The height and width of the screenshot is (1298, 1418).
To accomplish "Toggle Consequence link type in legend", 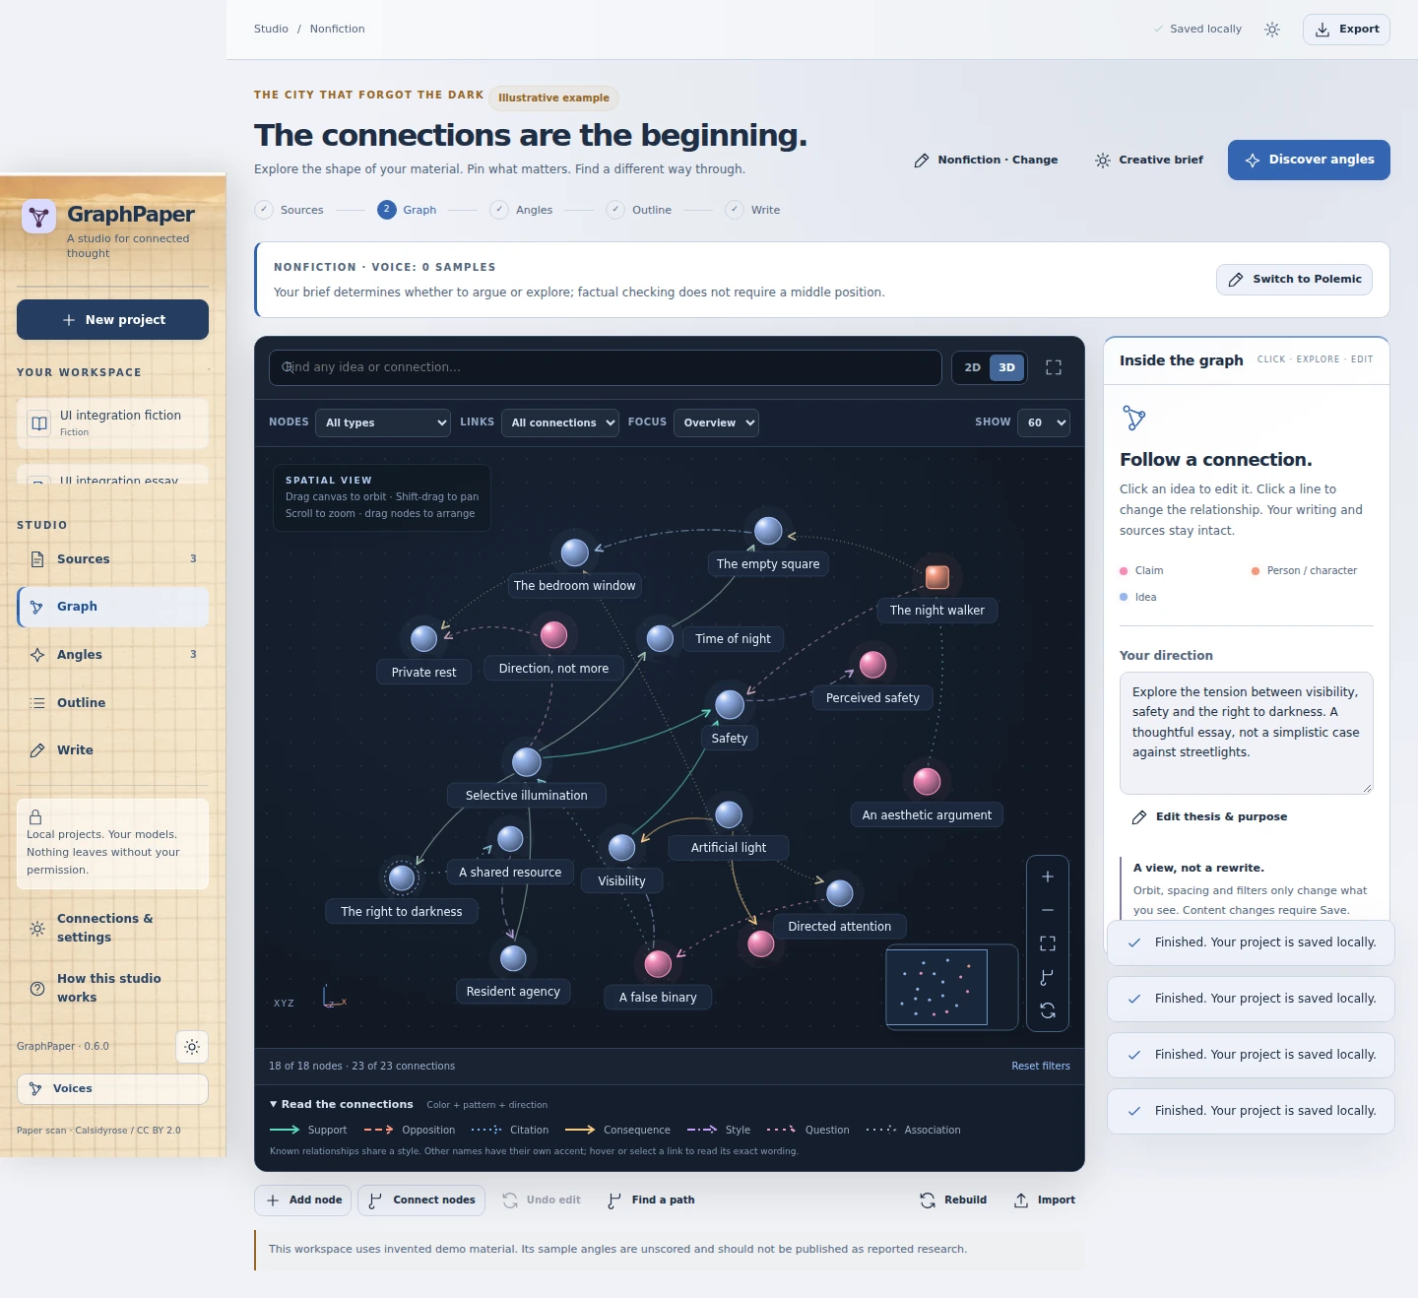I will pyautogui.click(x=617, y=1130).
